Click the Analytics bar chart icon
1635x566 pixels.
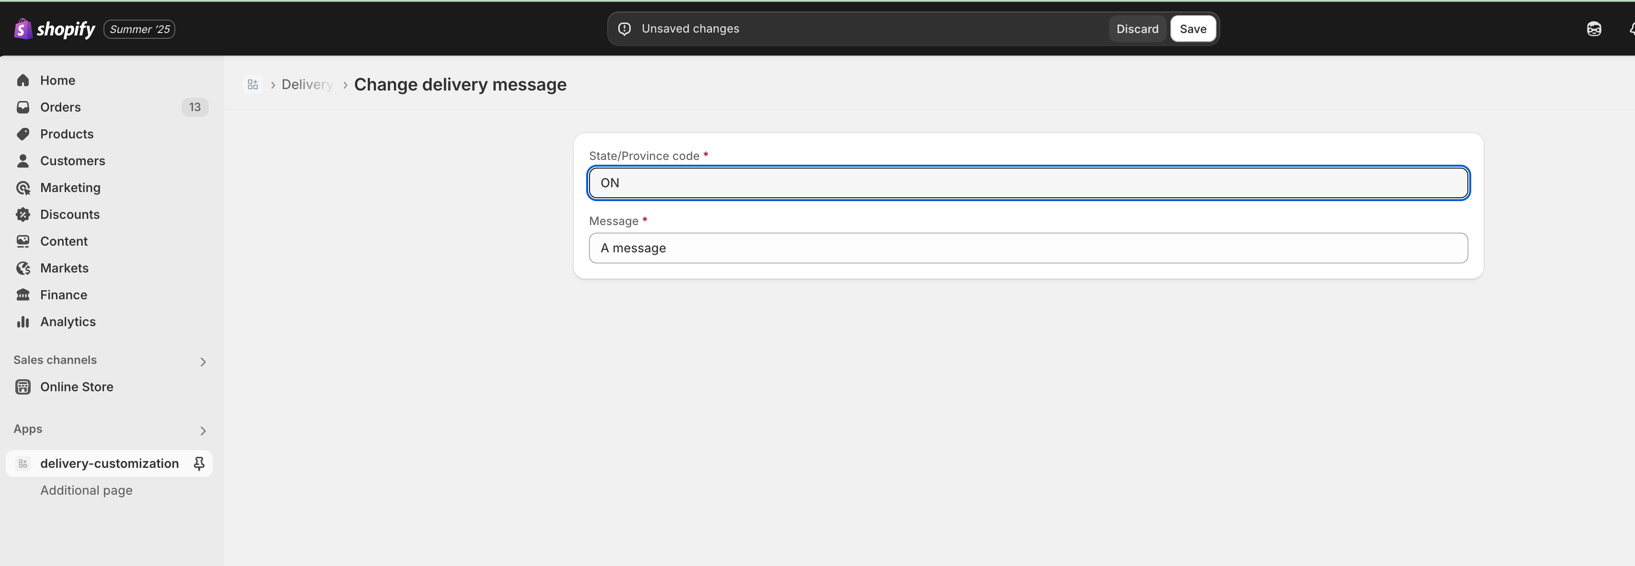pyautogui.click(x=23, y=322)
